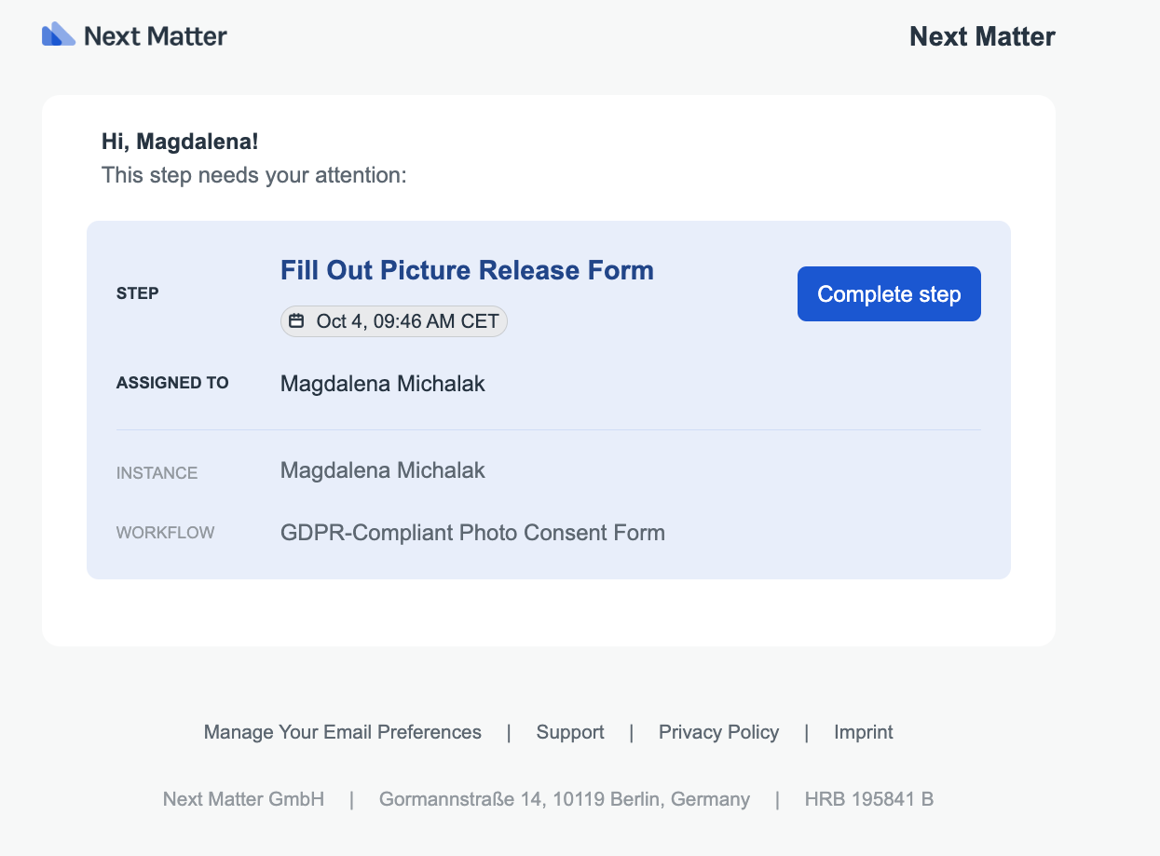
Task: Click the WORKFLOW label
Action: click(166, 533)
